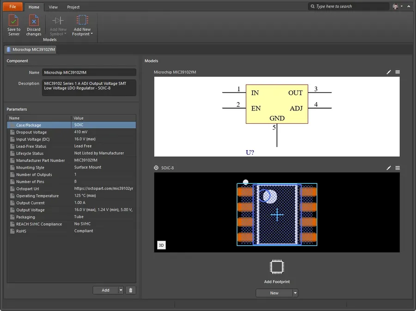Click the Lifecycle Status parameter file icon
Image resolution: width=416 pixels, height=311 pixels.
(x=12, y=153)
